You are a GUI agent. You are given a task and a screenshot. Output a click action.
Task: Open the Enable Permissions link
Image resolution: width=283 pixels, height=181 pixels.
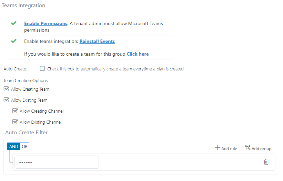[x=46, y=24]
